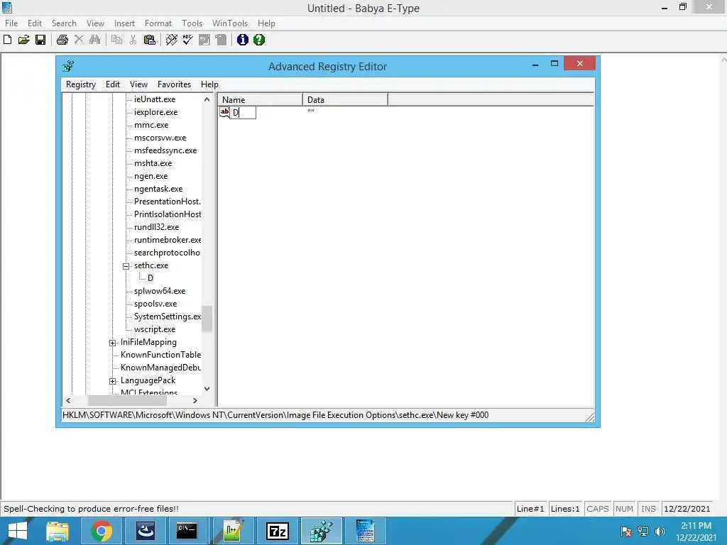
Task: Open the Registry menu
Action: pos(81,84)
